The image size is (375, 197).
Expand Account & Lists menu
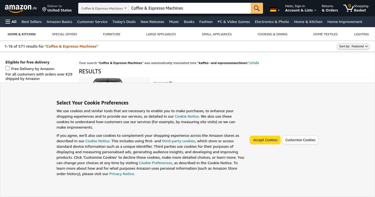pos(300,8)
